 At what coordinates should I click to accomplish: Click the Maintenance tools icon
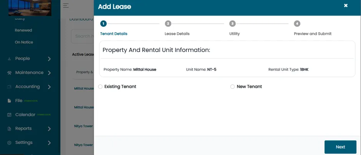[9, 73]
